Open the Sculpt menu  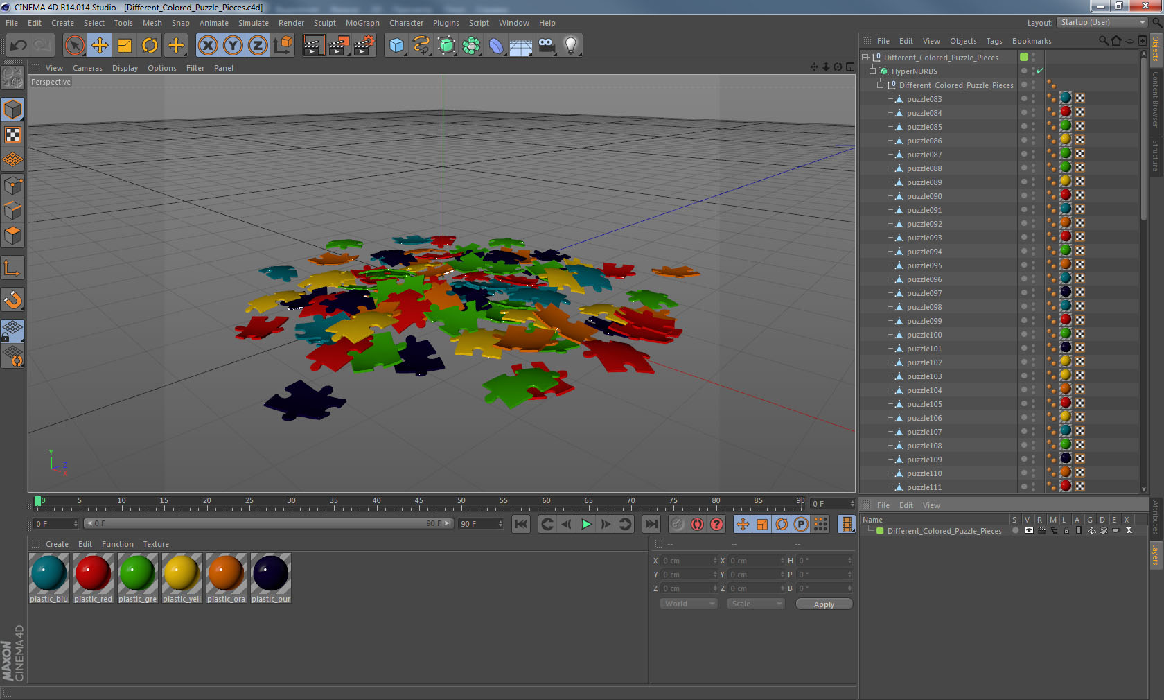click(324, 23)
